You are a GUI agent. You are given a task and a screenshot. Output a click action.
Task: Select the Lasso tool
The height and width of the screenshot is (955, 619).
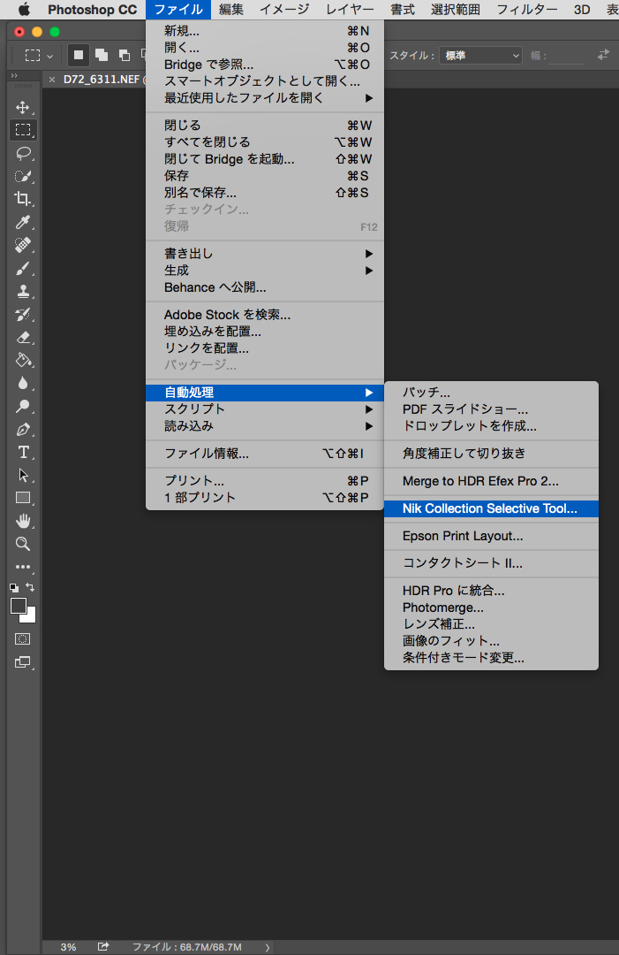coord(22,153)
